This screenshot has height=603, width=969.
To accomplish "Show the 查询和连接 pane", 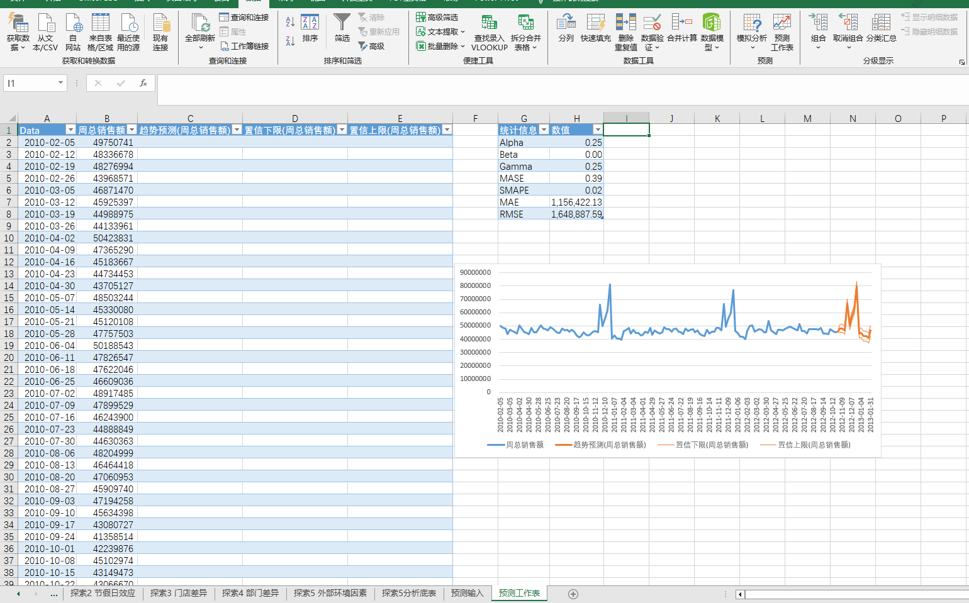I will point(244,17).
